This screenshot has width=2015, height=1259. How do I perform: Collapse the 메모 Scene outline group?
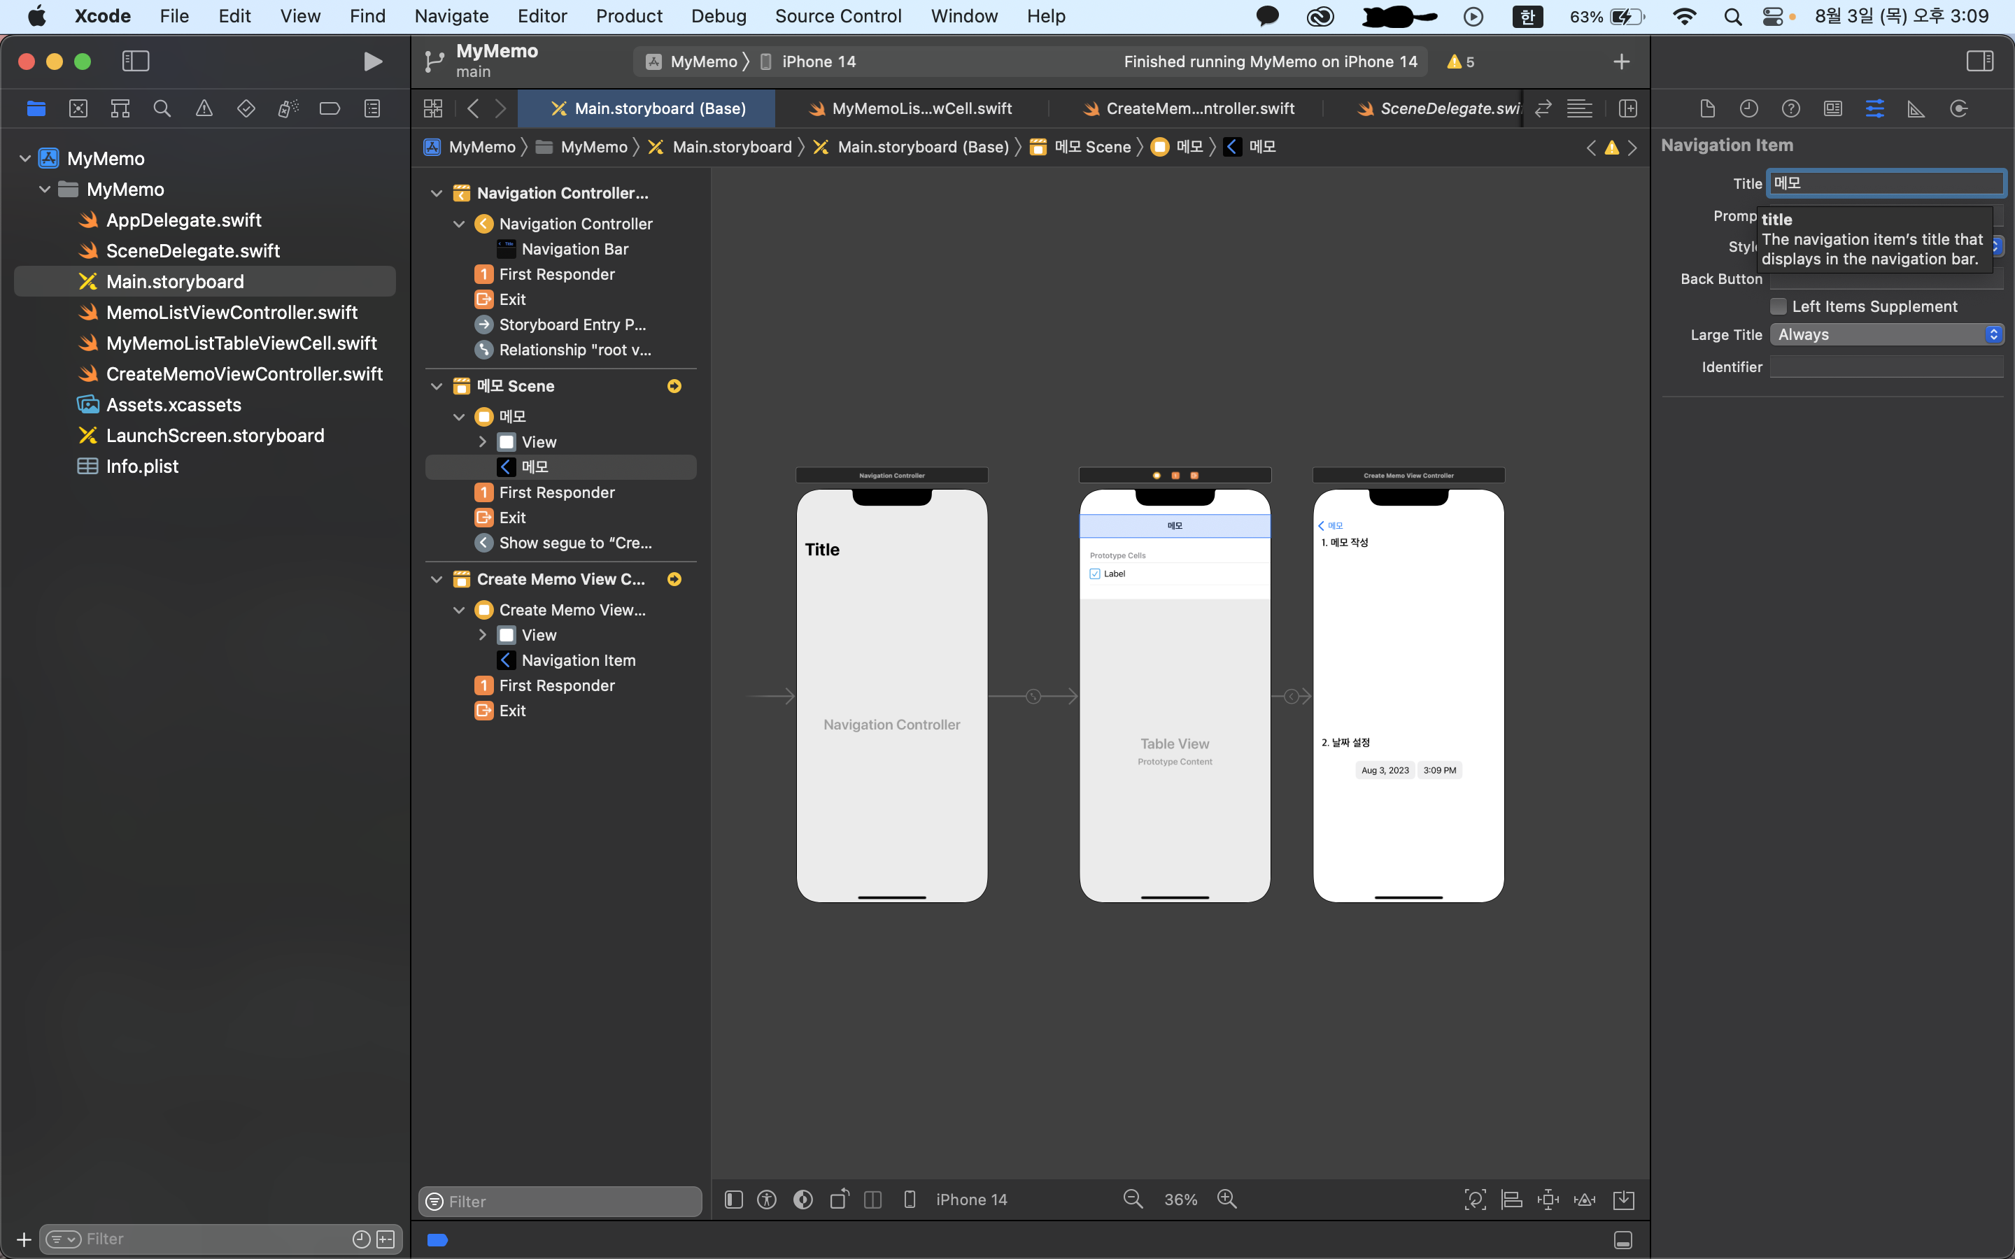coord(437,386)
